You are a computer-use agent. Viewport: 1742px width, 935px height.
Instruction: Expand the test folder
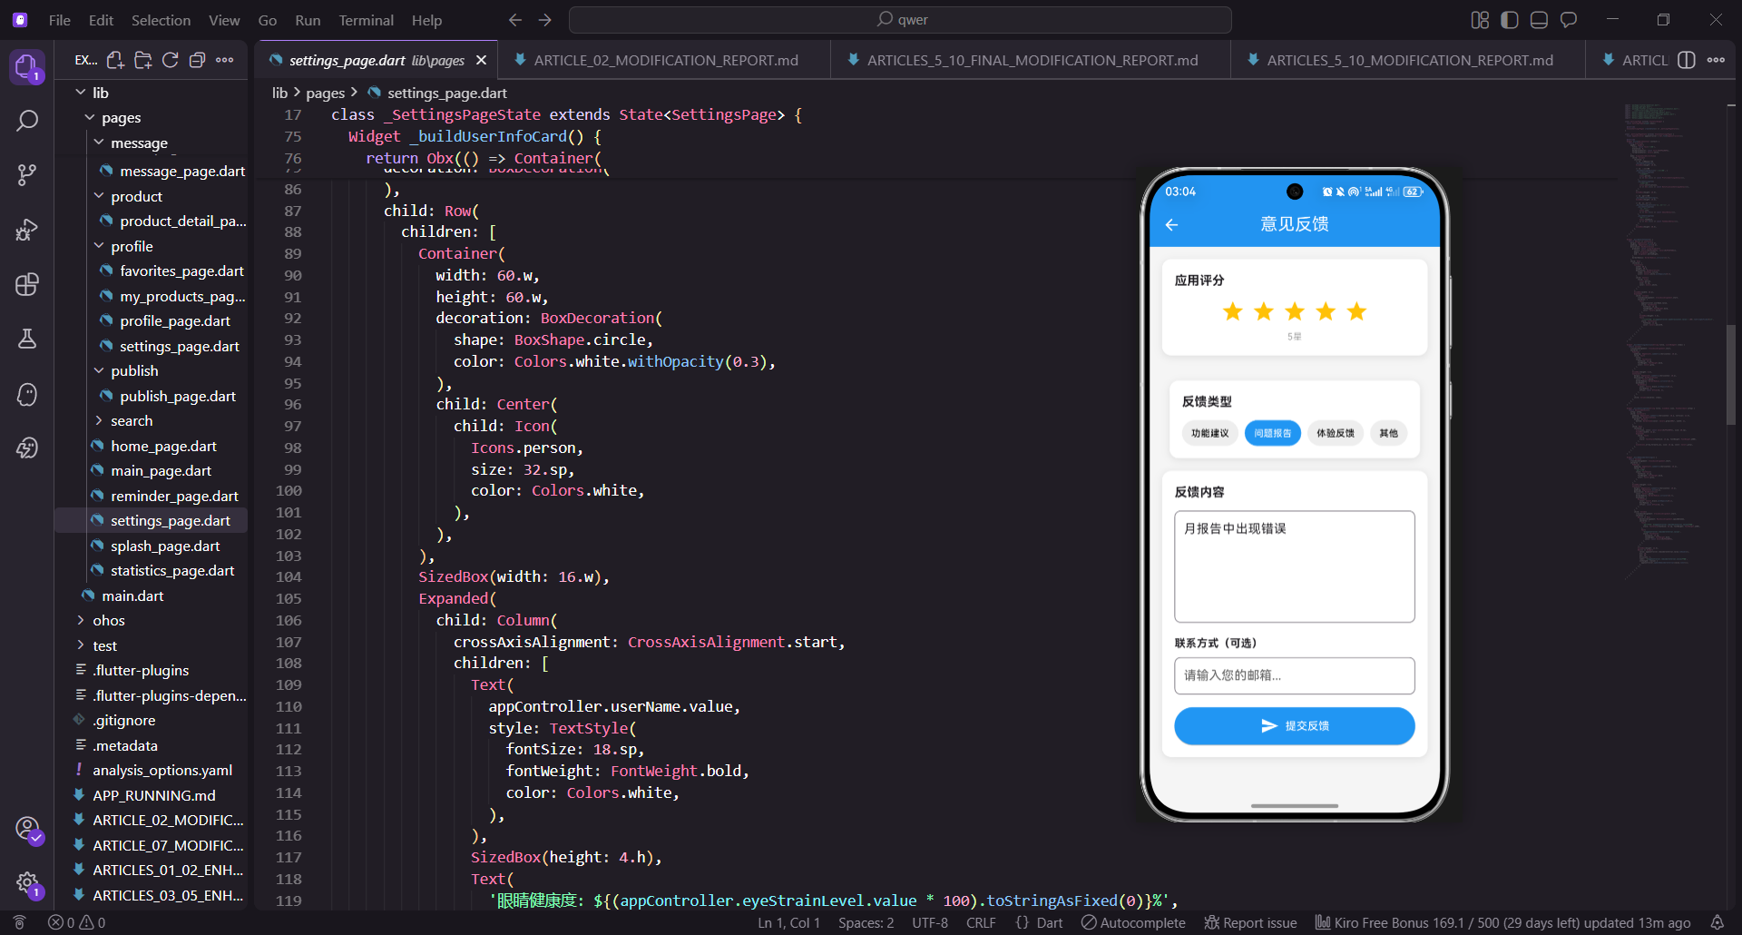point(104,645)
